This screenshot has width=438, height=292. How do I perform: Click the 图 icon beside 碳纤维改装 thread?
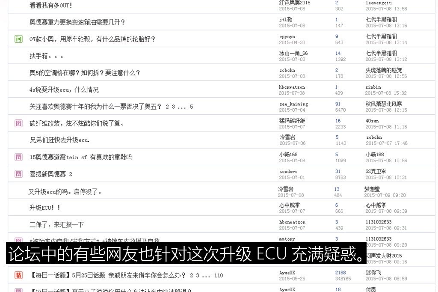(x=18, y=123)
